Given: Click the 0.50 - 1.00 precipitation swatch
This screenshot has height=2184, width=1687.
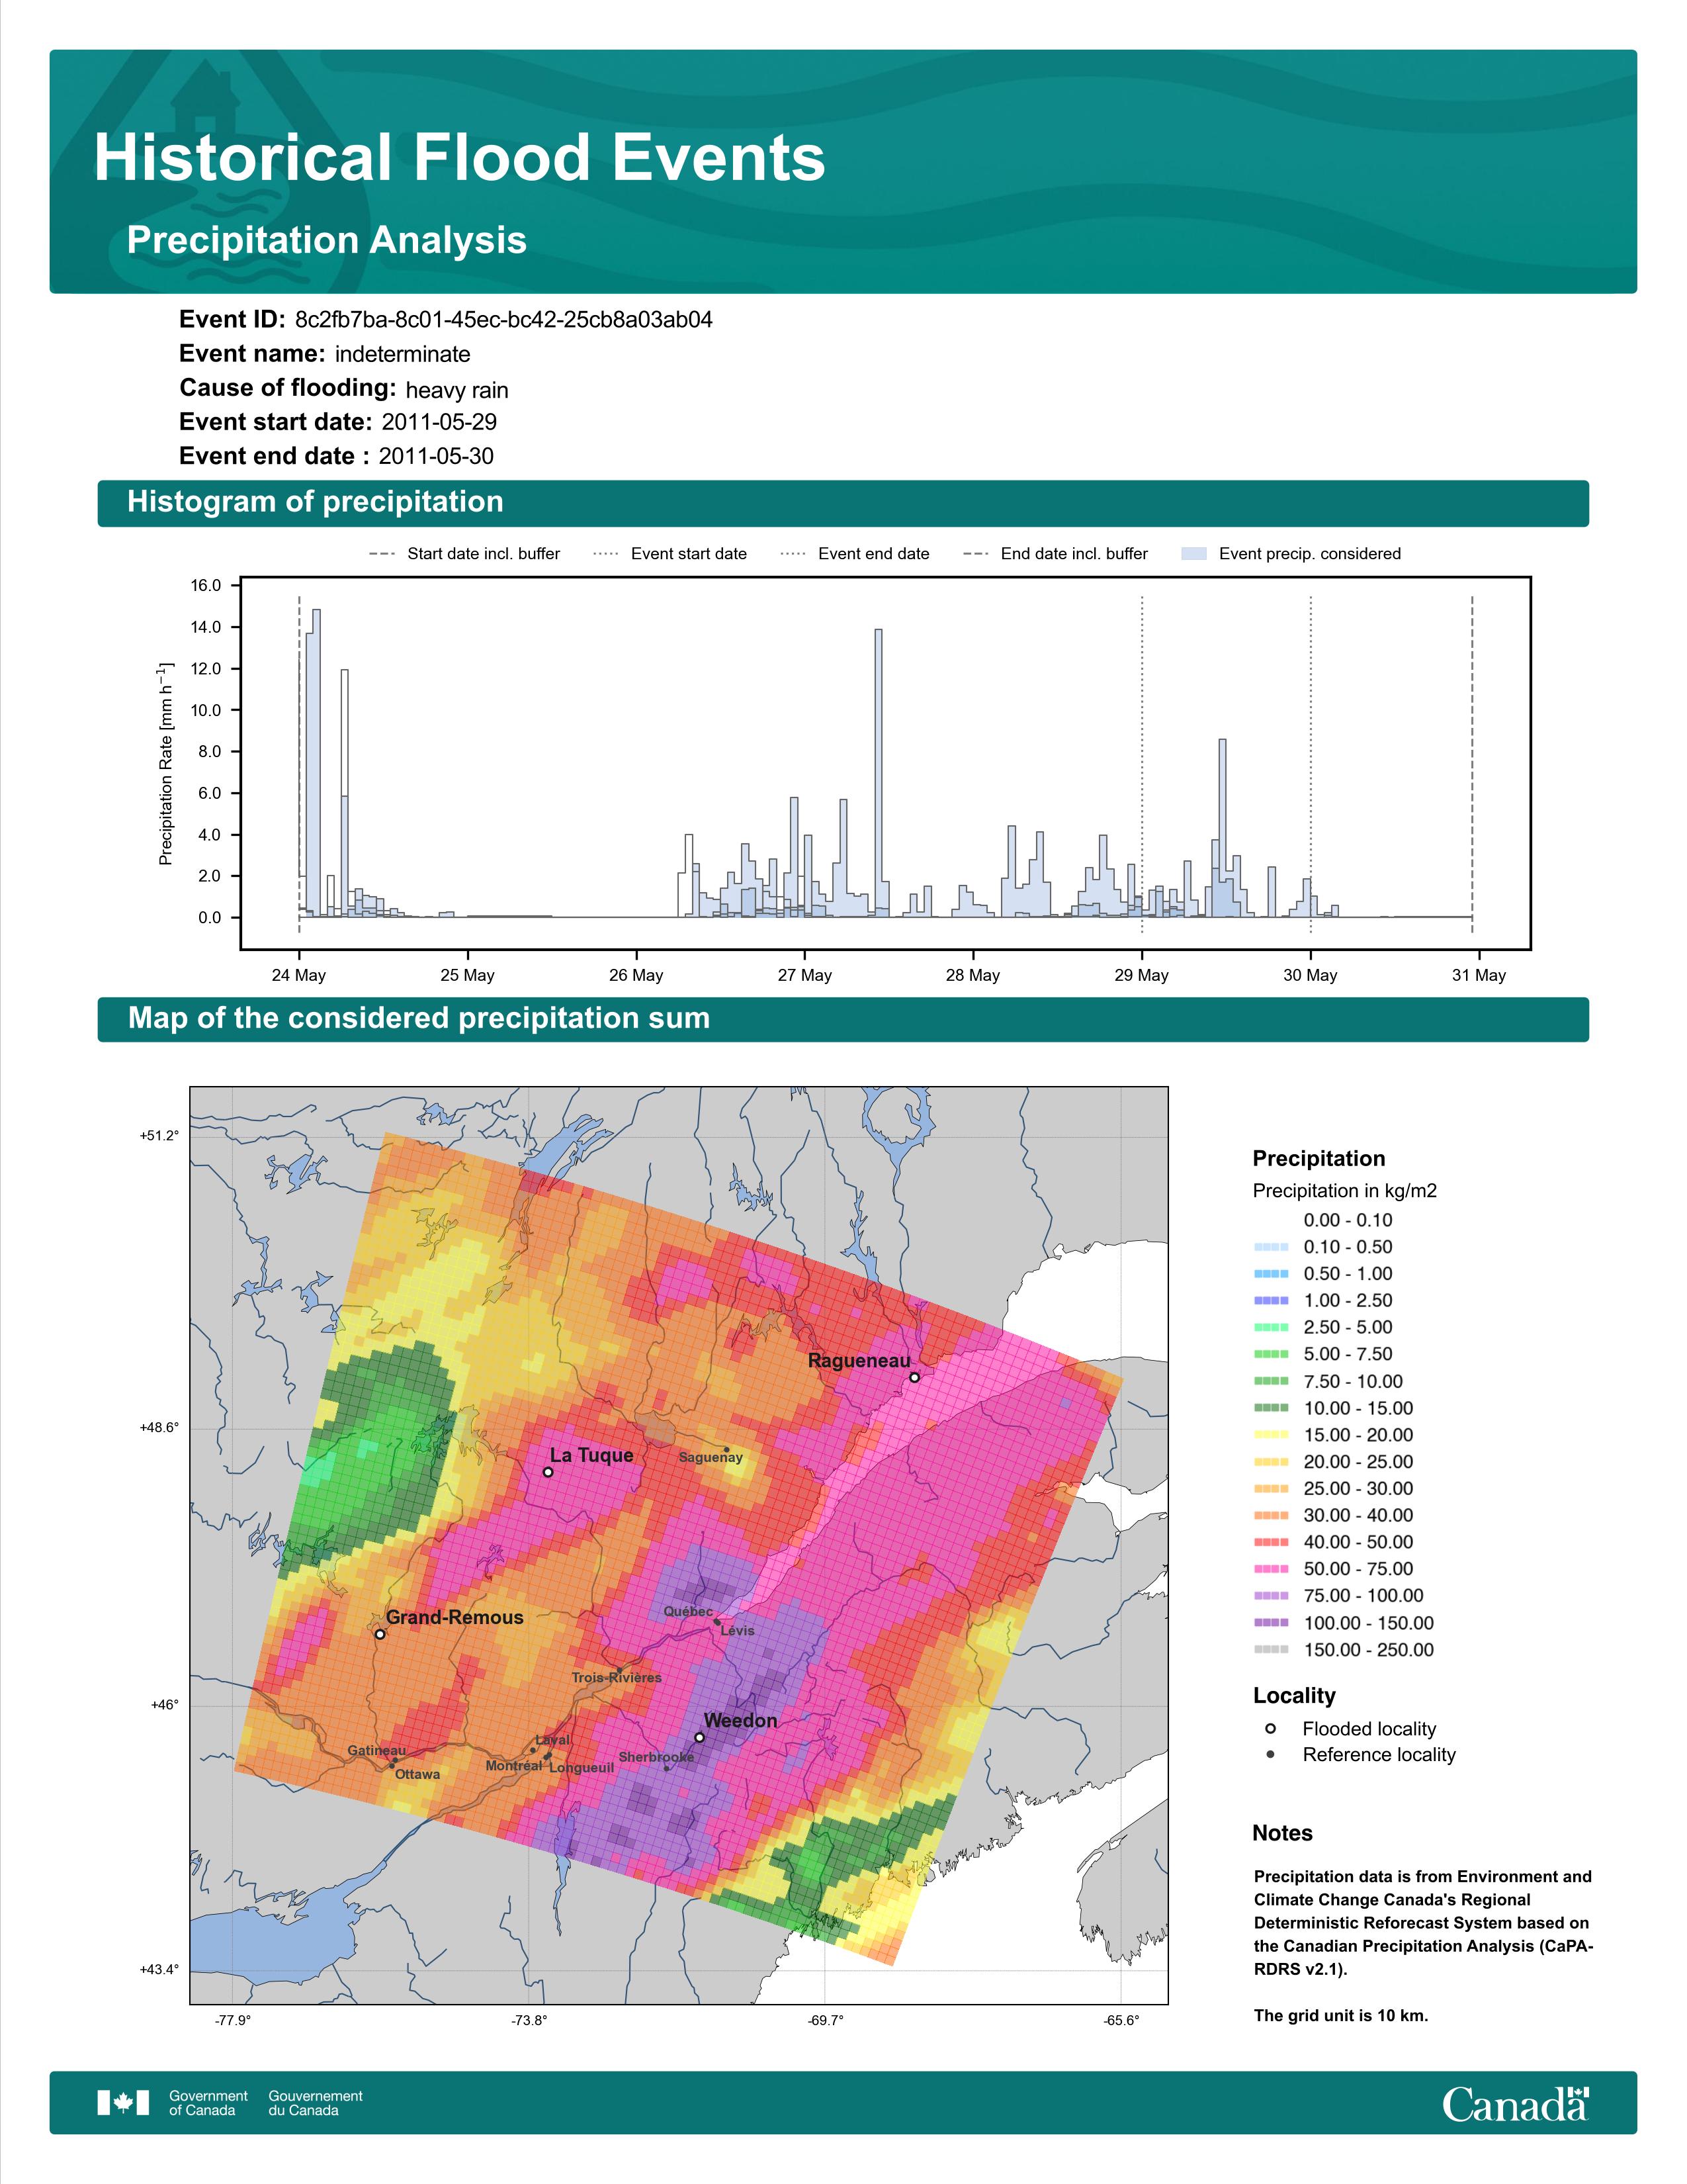Looking at the screenshot, I should [x=1270, y=1274].
